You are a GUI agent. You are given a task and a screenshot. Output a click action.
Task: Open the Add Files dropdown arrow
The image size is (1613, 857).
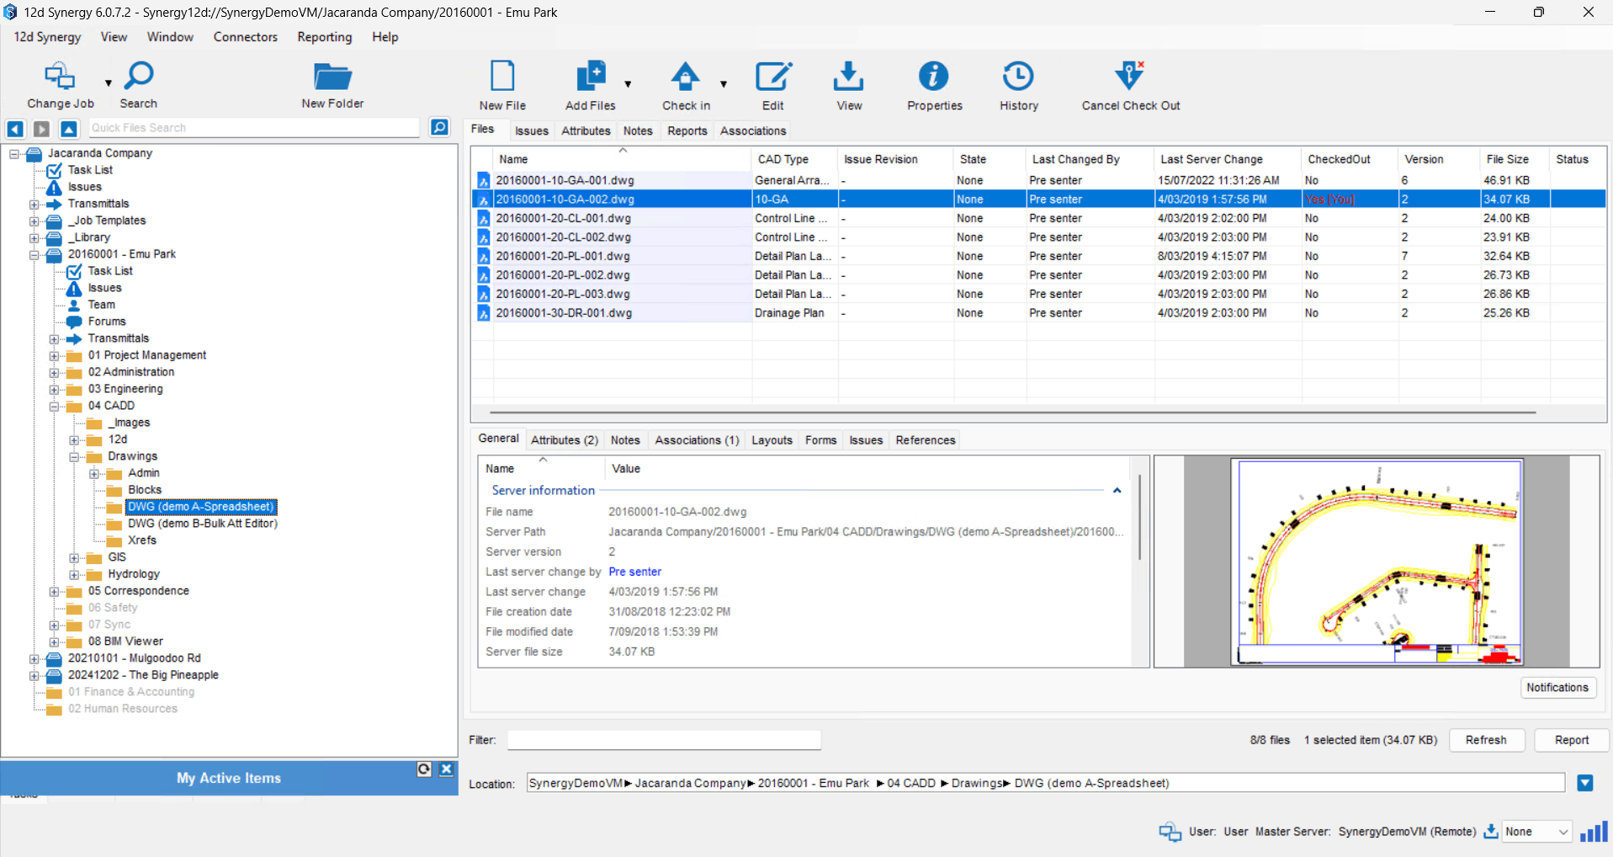coord(628,84)
